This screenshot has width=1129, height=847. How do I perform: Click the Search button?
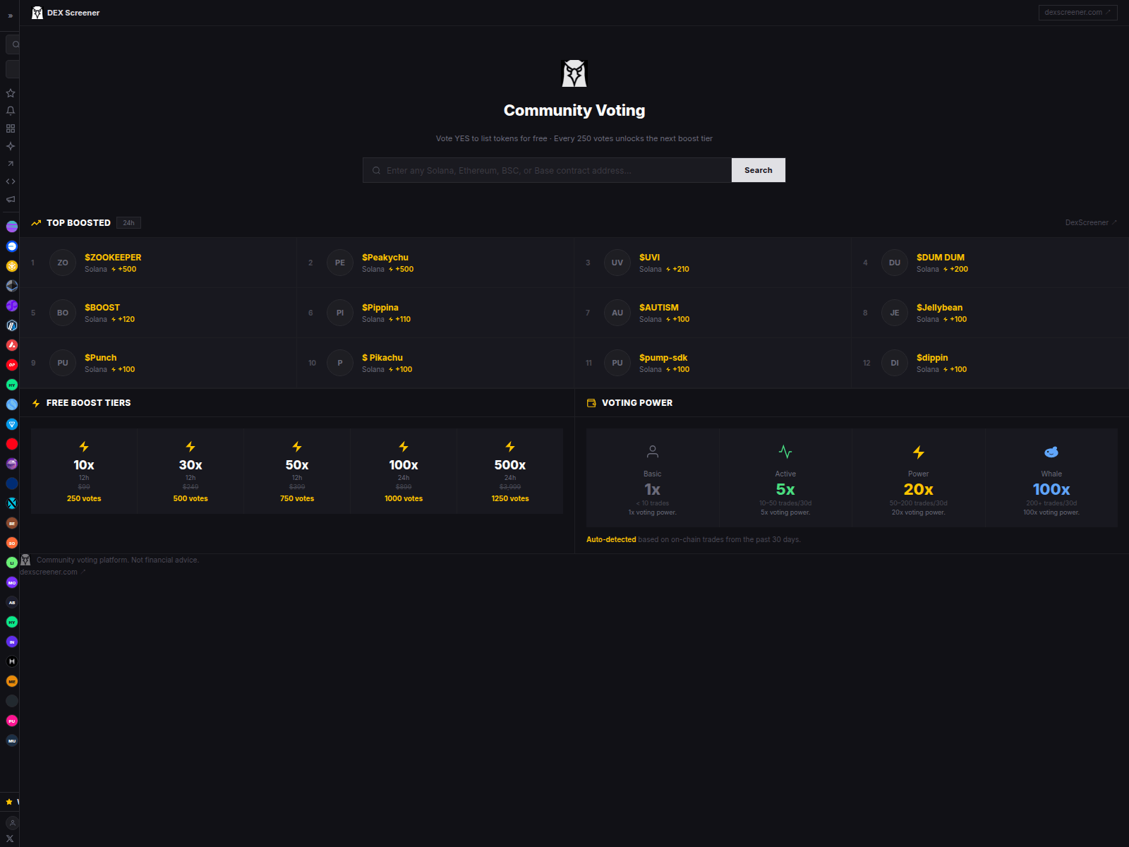click(759, 170)
